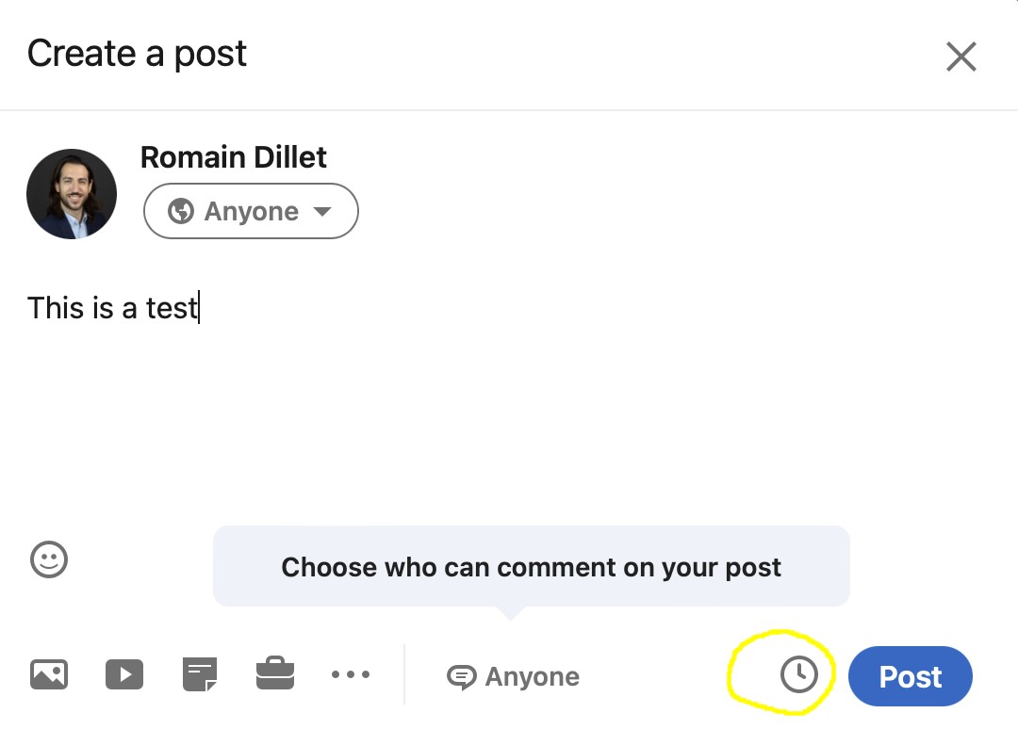Screen dimensions: 1018x729
Task: Open the emoji picker smiley
Action: click(49, 559)
